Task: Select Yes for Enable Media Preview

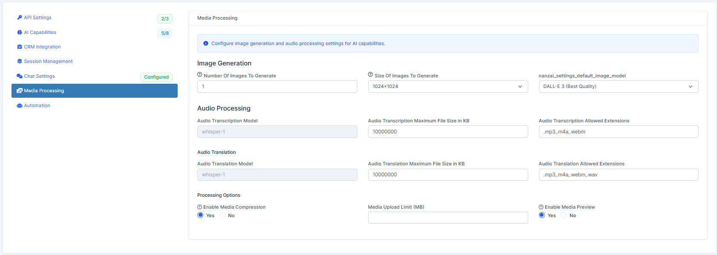Action: [x=542, y=215]
